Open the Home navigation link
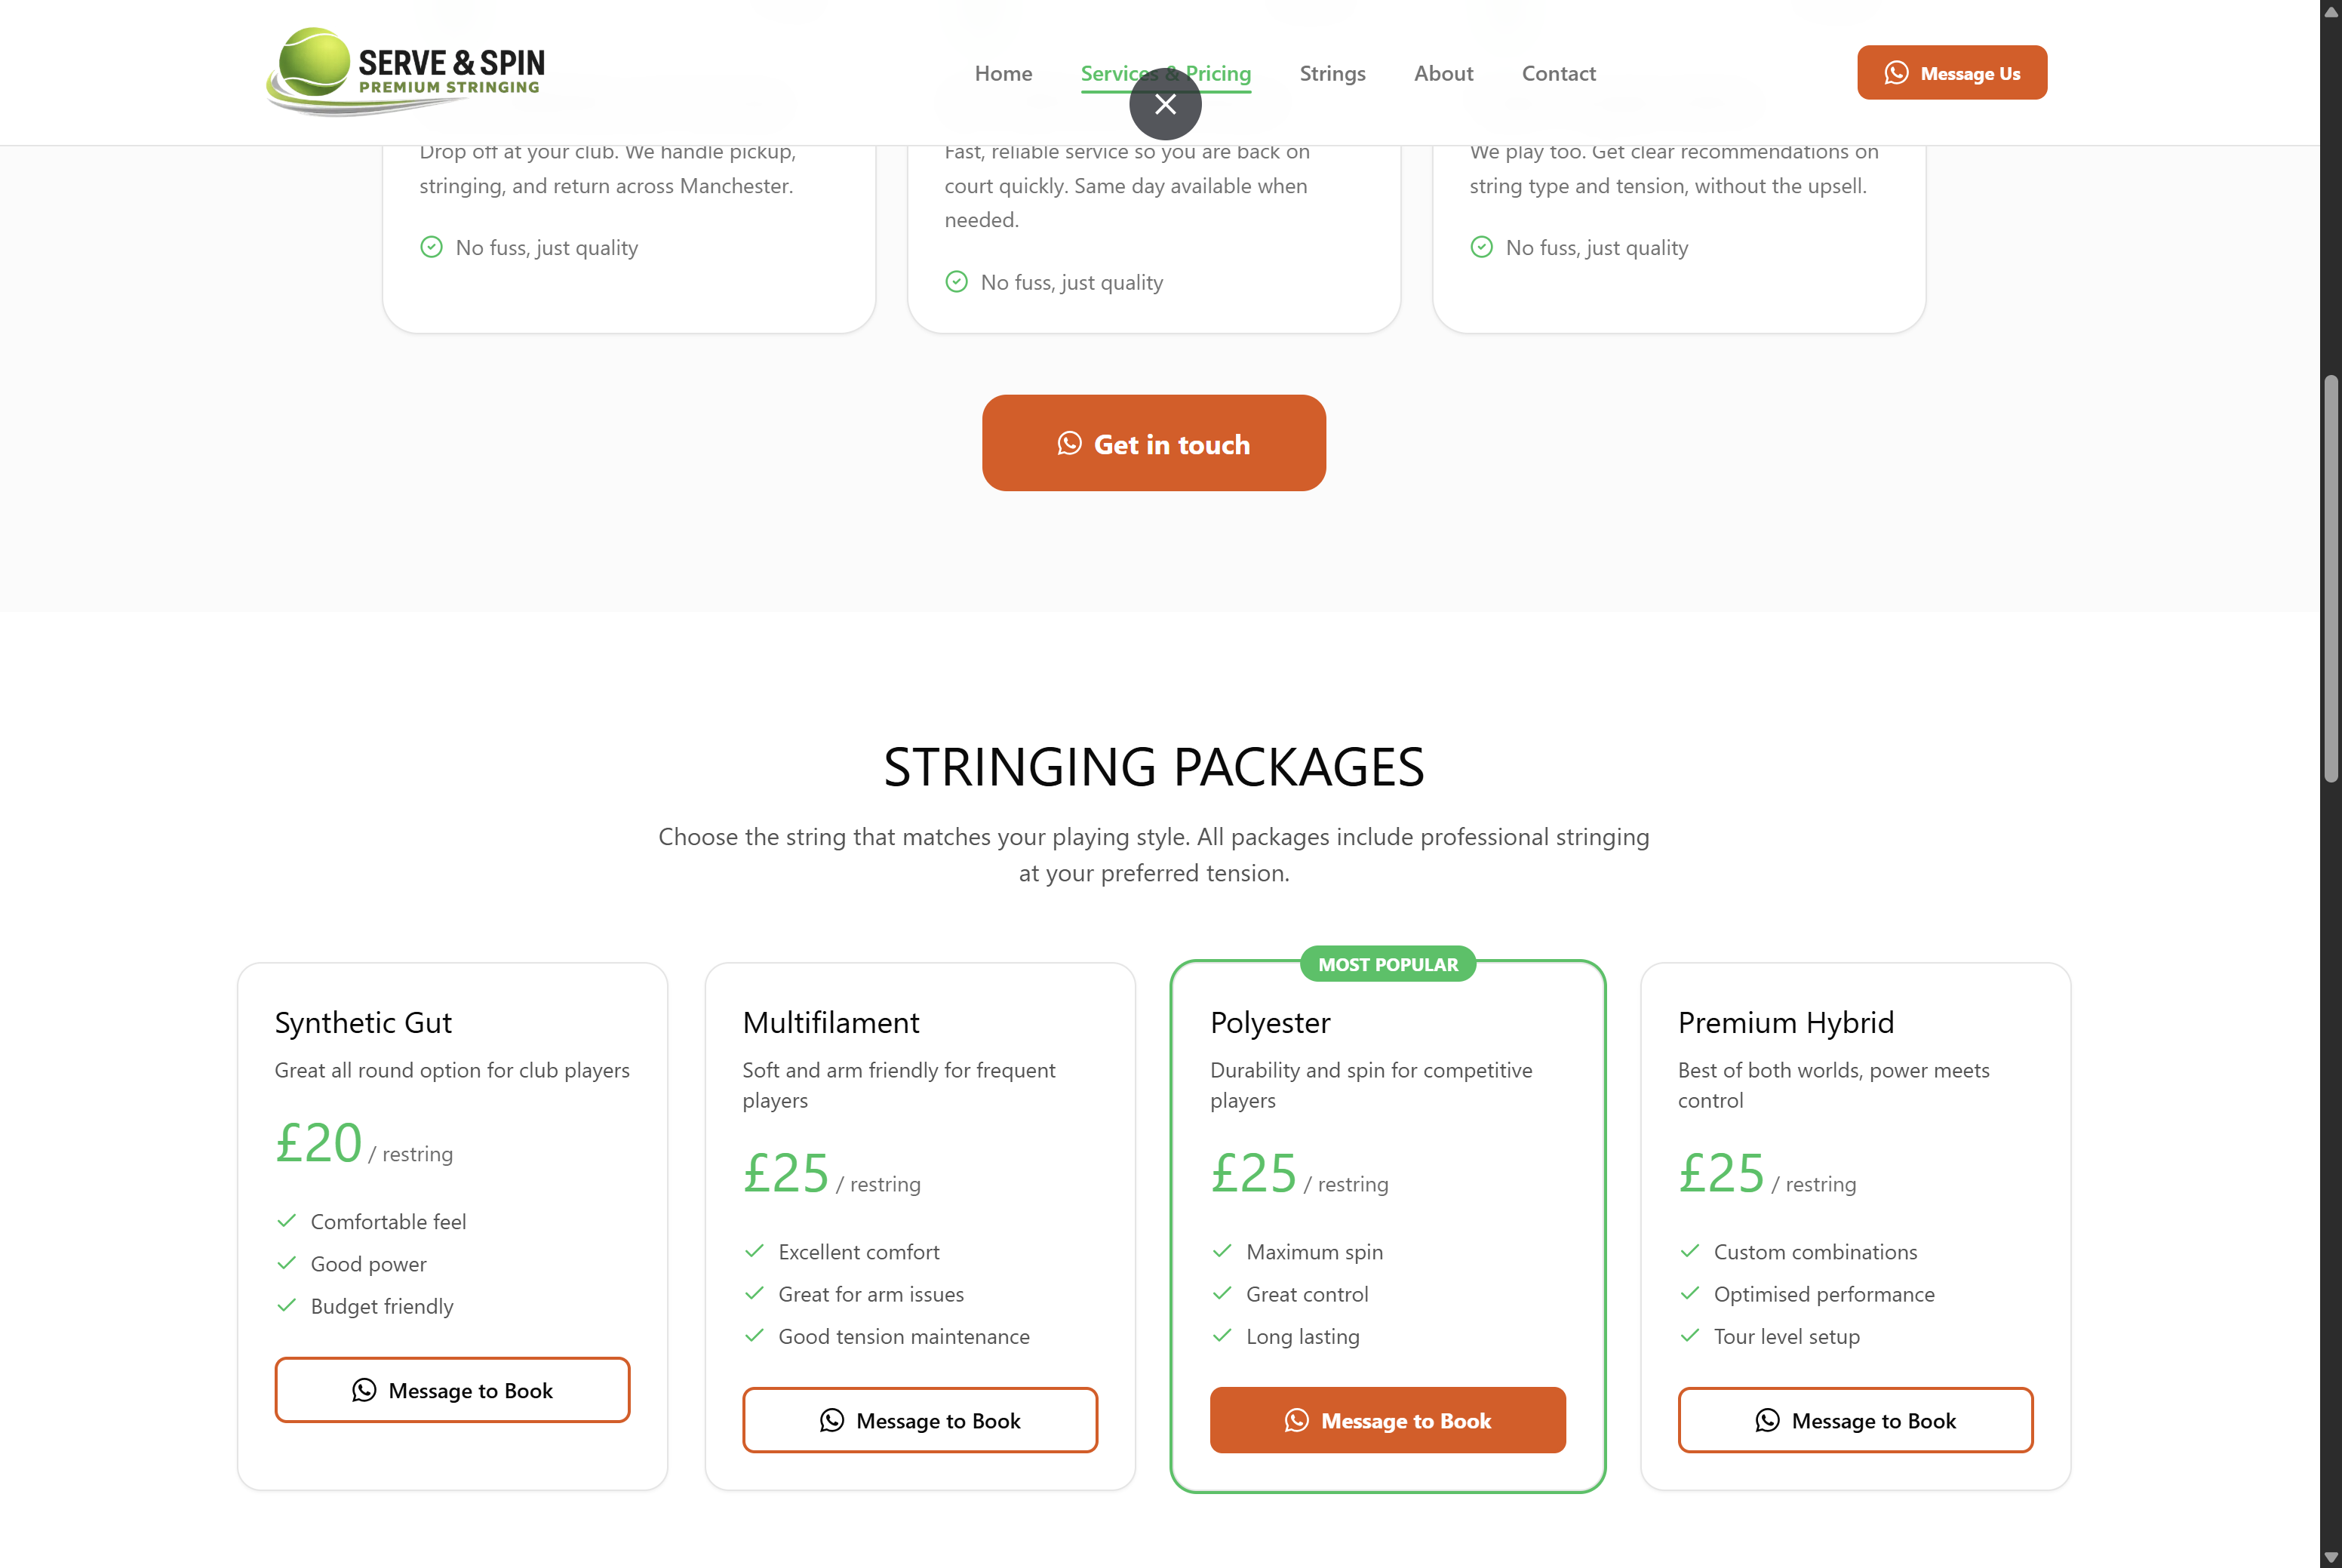 point(1003,73)
